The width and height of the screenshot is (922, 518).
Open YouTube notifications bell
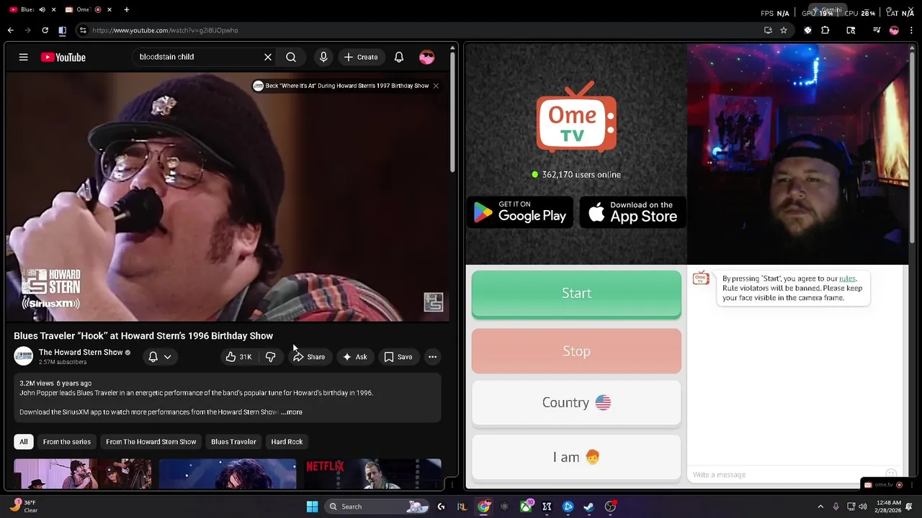tap(399, 57)
